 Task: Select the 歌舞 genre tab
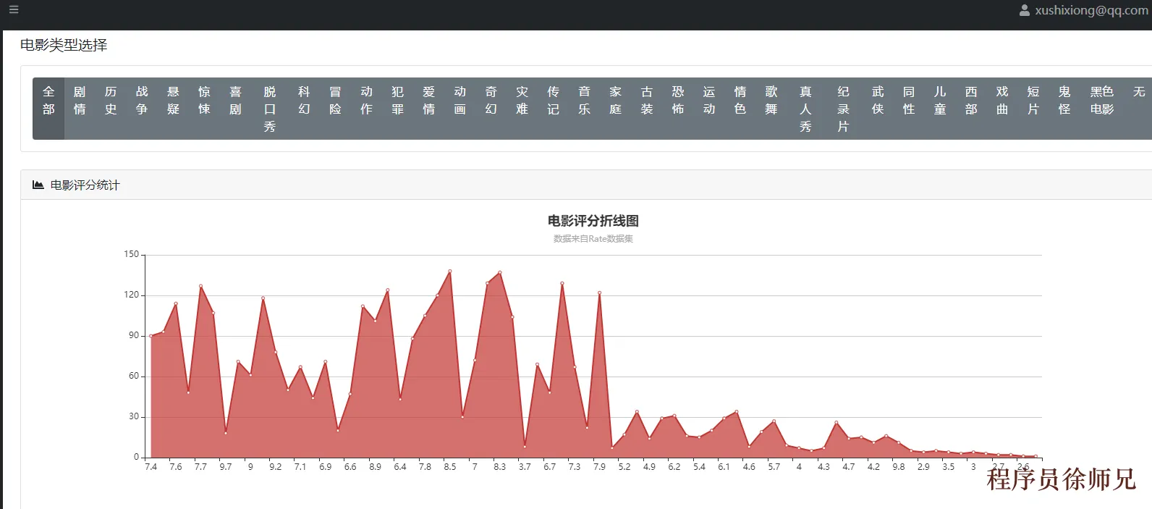click(771, 109)
